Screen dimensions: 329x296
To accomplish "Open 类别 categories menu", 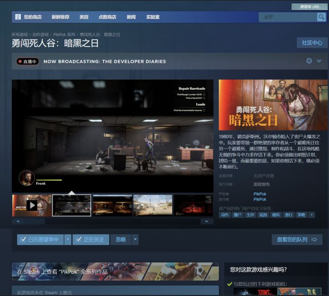I will (x=84, y=17).
